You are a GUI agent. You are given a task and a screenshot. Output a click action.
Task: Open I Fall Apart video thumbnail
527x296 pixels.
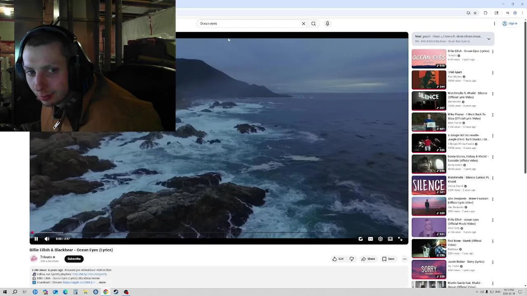(x=429, y=80)
